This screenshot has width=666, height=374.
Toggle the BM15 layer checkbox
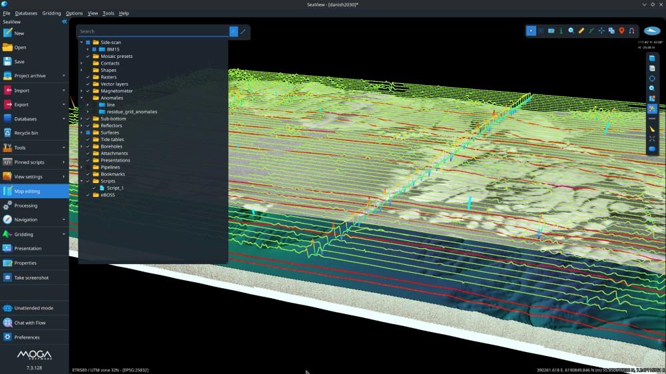tap(95, 49)
